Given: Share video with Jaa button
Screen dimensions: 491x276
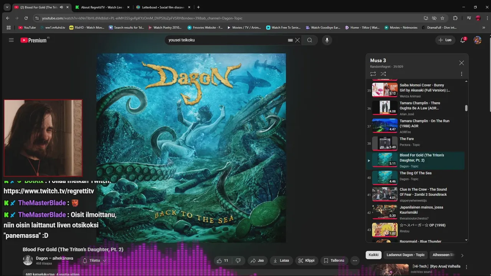Looking at the screenshot, I should click(x=257, y=260).
